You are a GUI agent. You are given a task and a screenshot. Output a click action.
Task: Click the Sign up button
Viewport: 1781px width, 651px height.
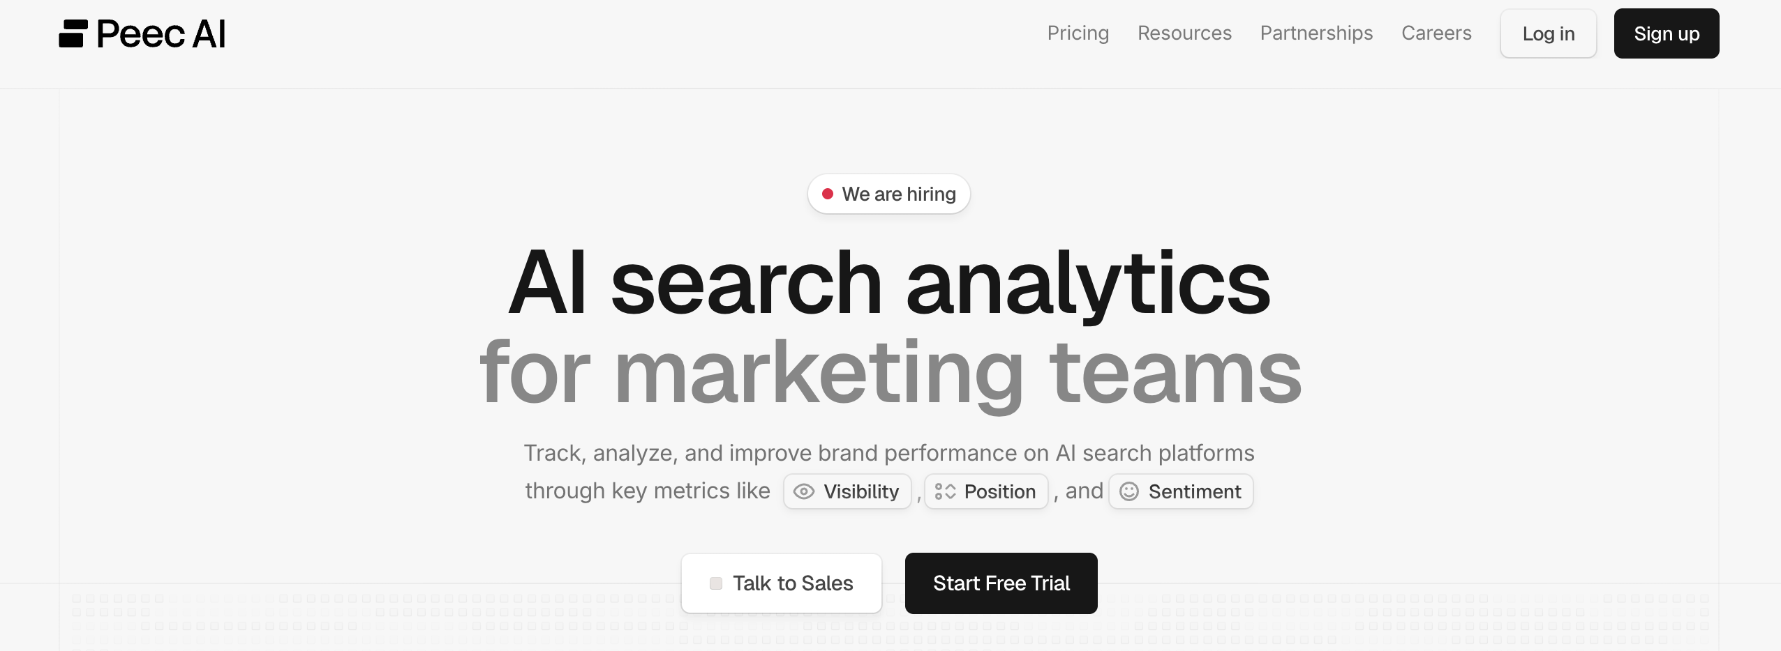click(1666, 33)
